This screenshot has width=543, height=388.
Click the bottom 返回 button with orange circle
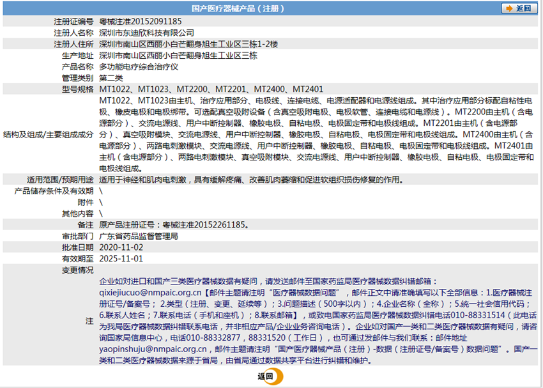pyautogui.click(x=270, y=376)
